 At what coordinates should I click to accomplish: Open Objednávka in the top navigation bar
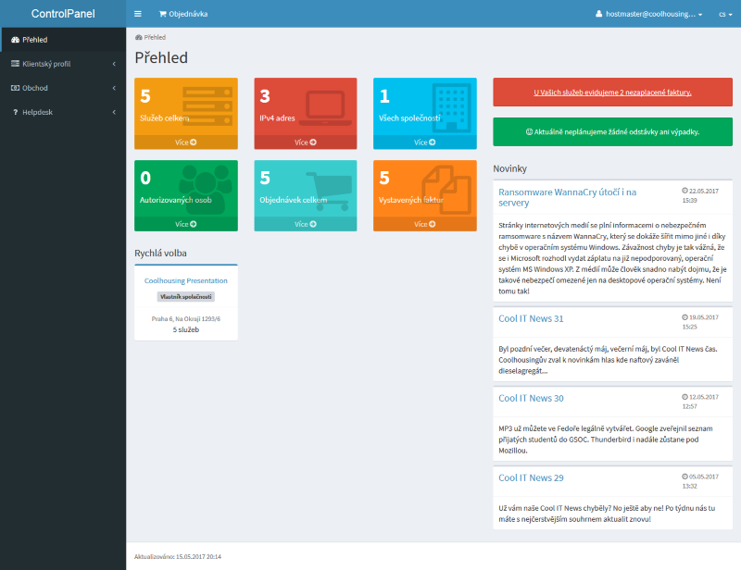[183, 14]
